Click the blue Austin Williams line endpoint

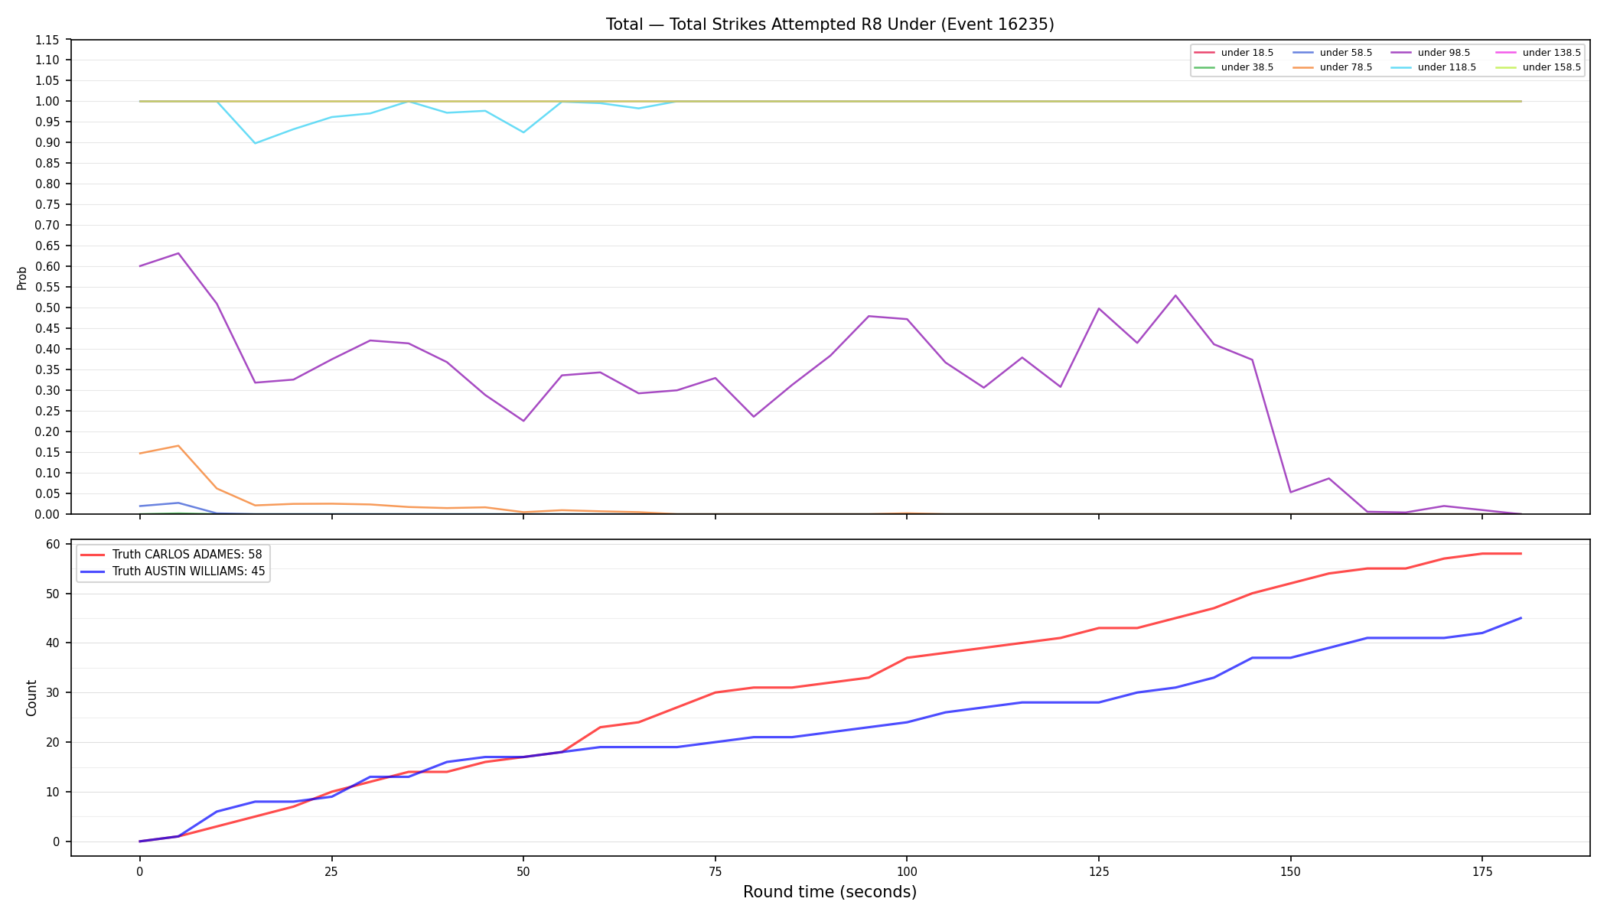click(x=1521, y=618)
